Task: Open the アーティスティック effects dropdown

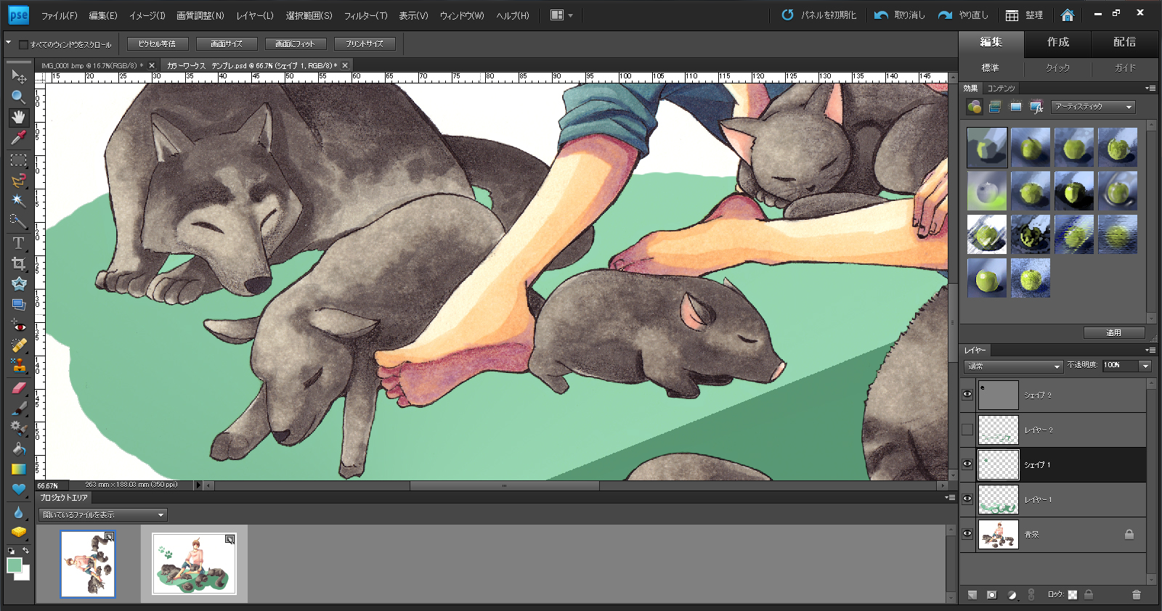Action: [x=1093, y=107]
